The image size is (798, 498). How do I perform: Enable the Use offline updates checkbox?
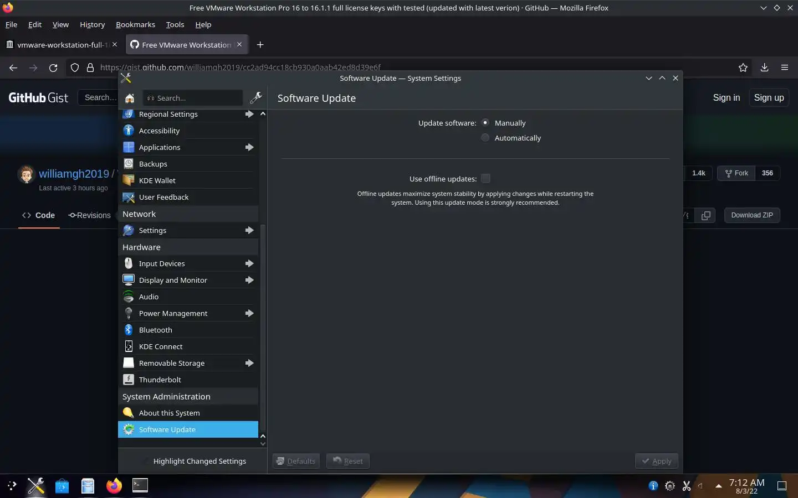tap(485, 178)
